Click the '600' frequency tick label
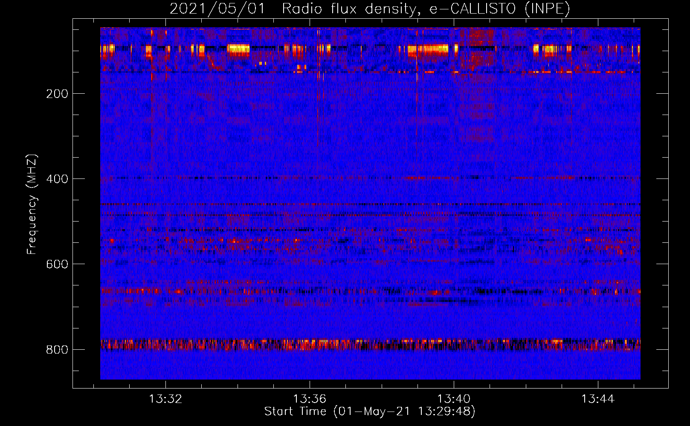Image resolution: width=690 pixels, height=426 pixels. [x=57, y=264]
